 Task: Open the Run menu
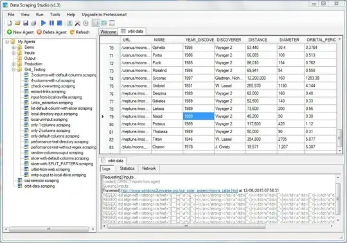click(x=40, y=15)
